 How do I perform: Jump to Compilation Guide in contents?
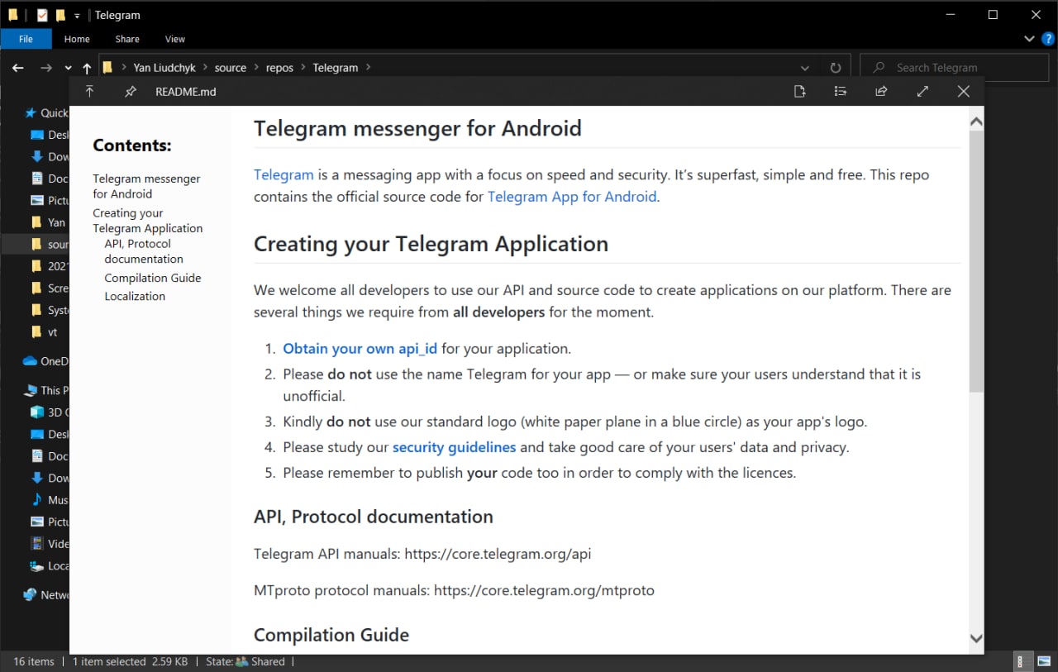coord(153,278)
